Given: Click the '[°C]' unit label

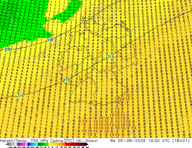Looking at the screenshot, I should coord(70,141).
